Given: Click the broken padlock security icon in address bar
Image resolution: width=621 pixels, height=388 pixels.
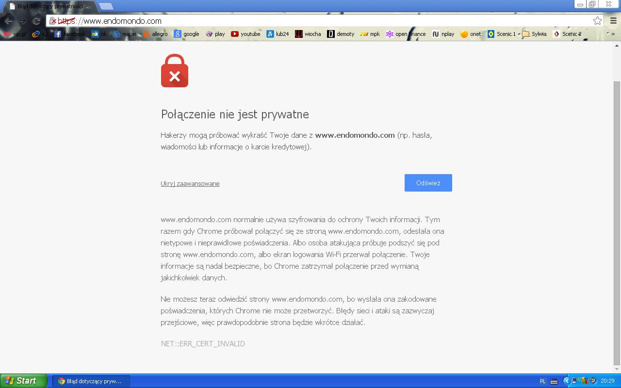Looking at the screenshot, I should [53, 21].
